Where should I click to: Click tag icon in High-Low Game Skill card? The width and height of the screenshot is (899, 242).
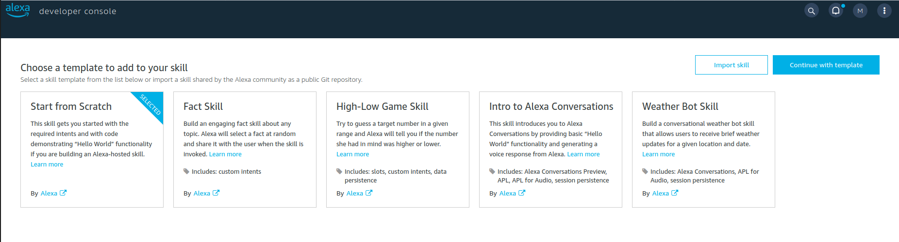click(339, 171)
